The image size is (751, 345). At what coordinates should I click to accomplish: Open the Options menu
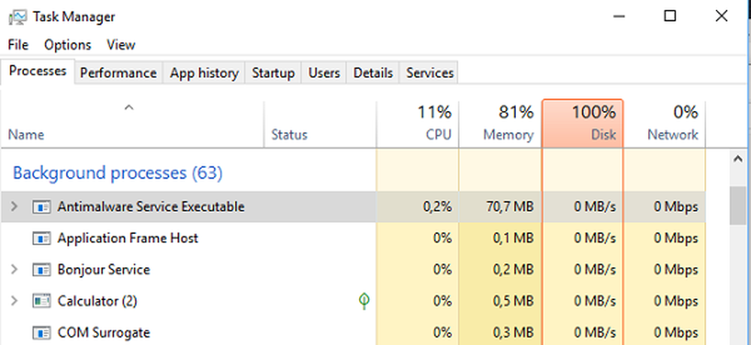pyautogui.click(x=68, y=45)
